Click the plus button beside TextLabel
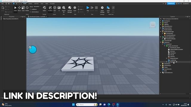The width and height of the screenshot is (191, 107). (177, 62)
